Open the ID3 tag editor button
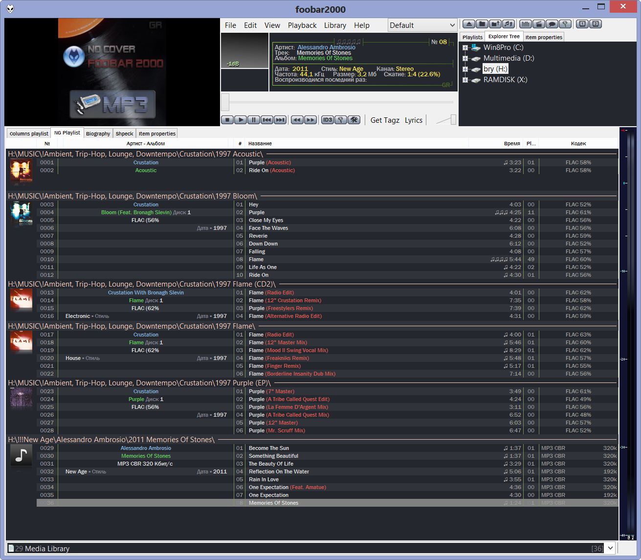Image resolution: width=641 pixels, height=560 pixels. click(x=327, y=120)
